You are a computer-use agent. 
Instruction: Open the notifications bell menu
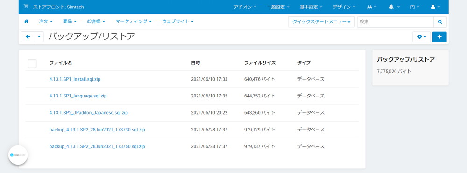[394, 7]
